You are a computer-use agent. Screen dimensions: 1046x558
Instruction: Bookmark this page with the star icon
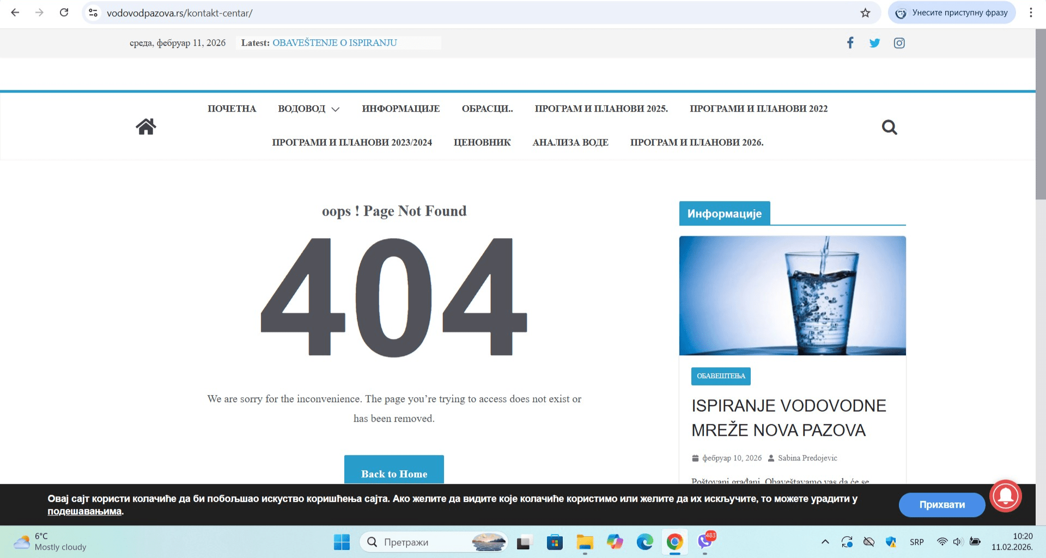865,13
